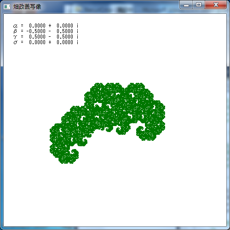
Task: Maximize the 畑政義写像 window
Action: [199, 5]
